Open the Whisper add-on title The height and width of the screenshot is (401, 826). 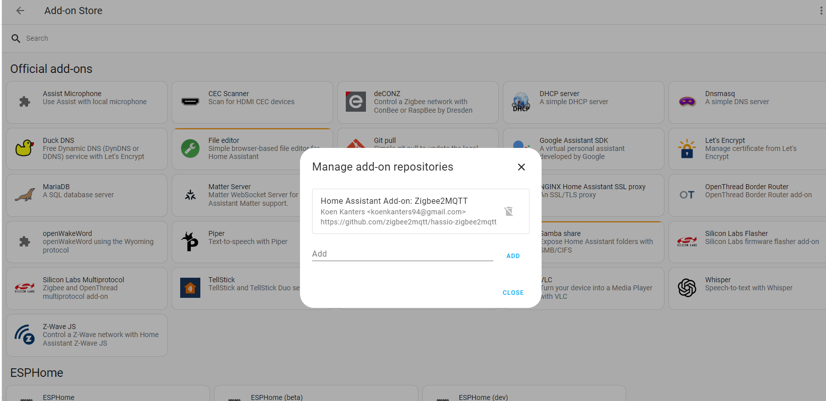click(x=718, y=280)
